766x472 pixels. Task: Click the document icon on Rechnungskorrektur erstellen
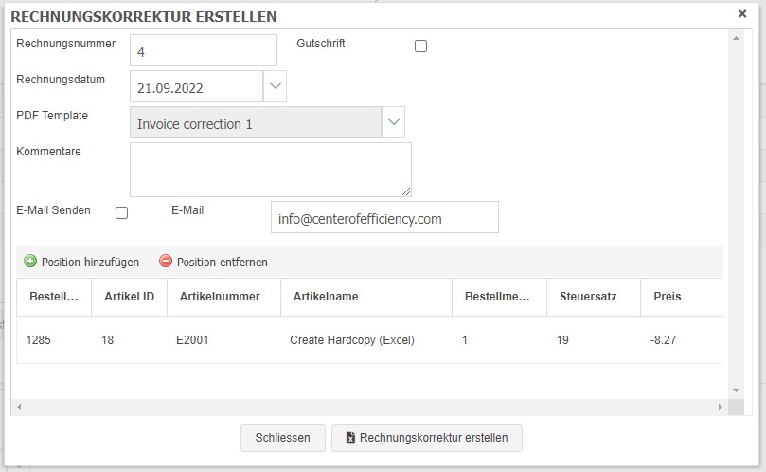point(350,437)
